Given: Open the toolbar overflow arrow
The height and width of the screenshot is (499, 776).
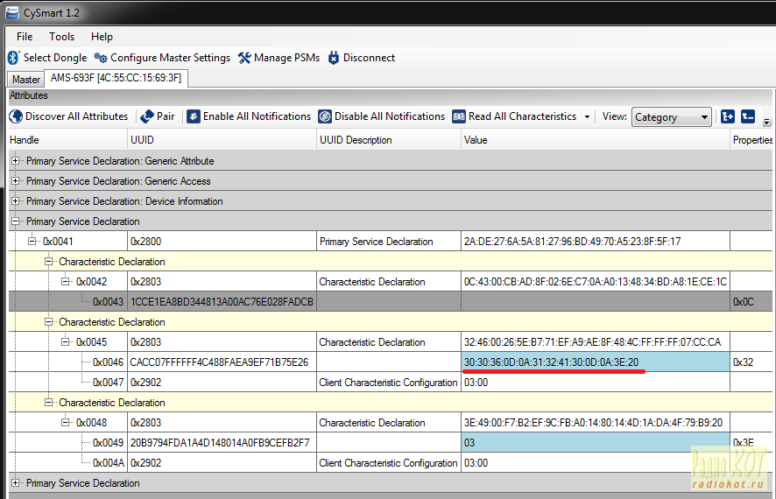Looking at the screenshot, I should [766, 122].
